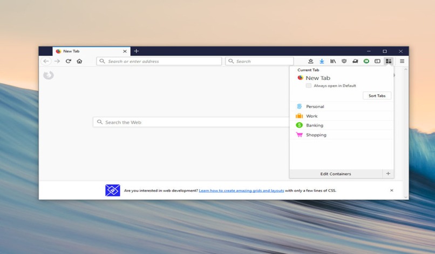
Task: Open the Library books icon
Action: pos(333,61)
